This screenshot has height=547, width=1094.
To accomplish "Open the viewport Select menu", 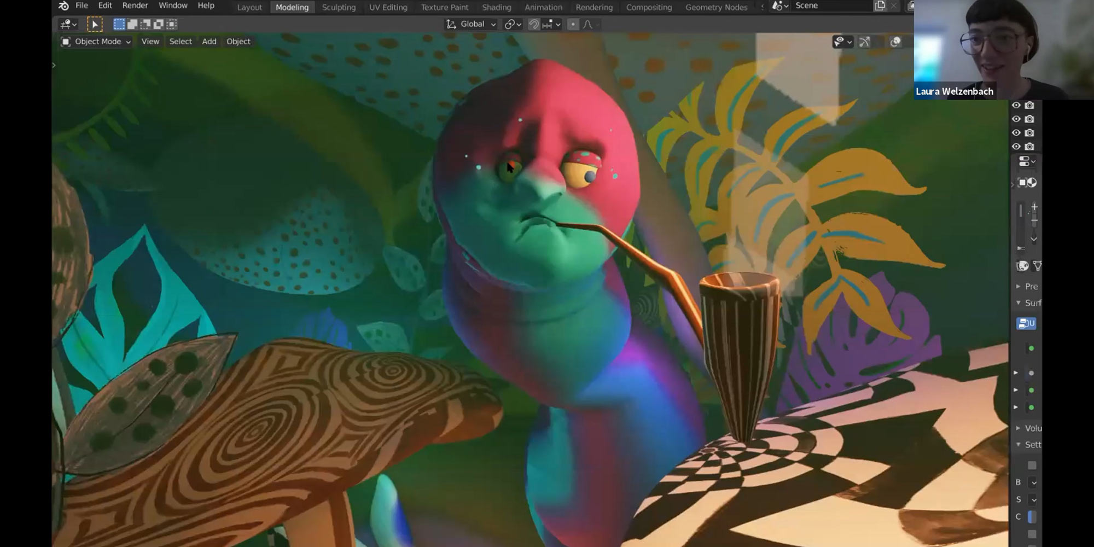I will (x=181, y=42).
